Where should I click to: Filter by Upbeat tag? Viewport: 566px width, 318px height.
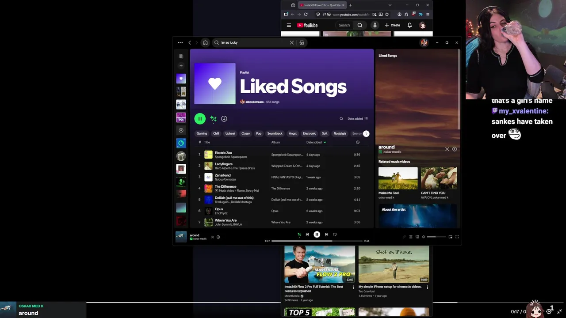click(x=230, y=133)
